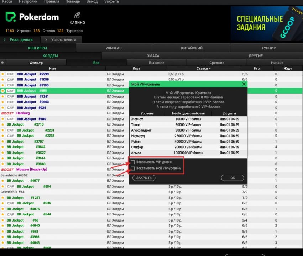The width and height of the screenshot is (303, 256).
Task: Open the Казино section icon
Action: point(77,16)
